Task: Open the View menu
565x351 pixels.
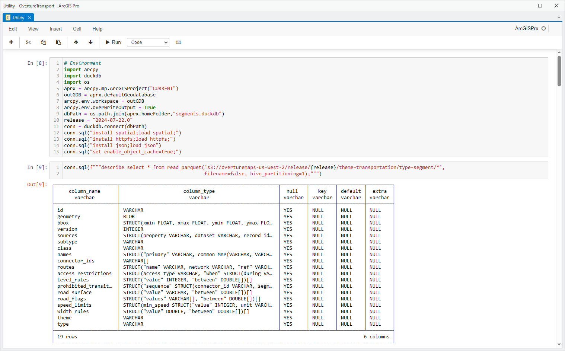Action: pos(33,29)
